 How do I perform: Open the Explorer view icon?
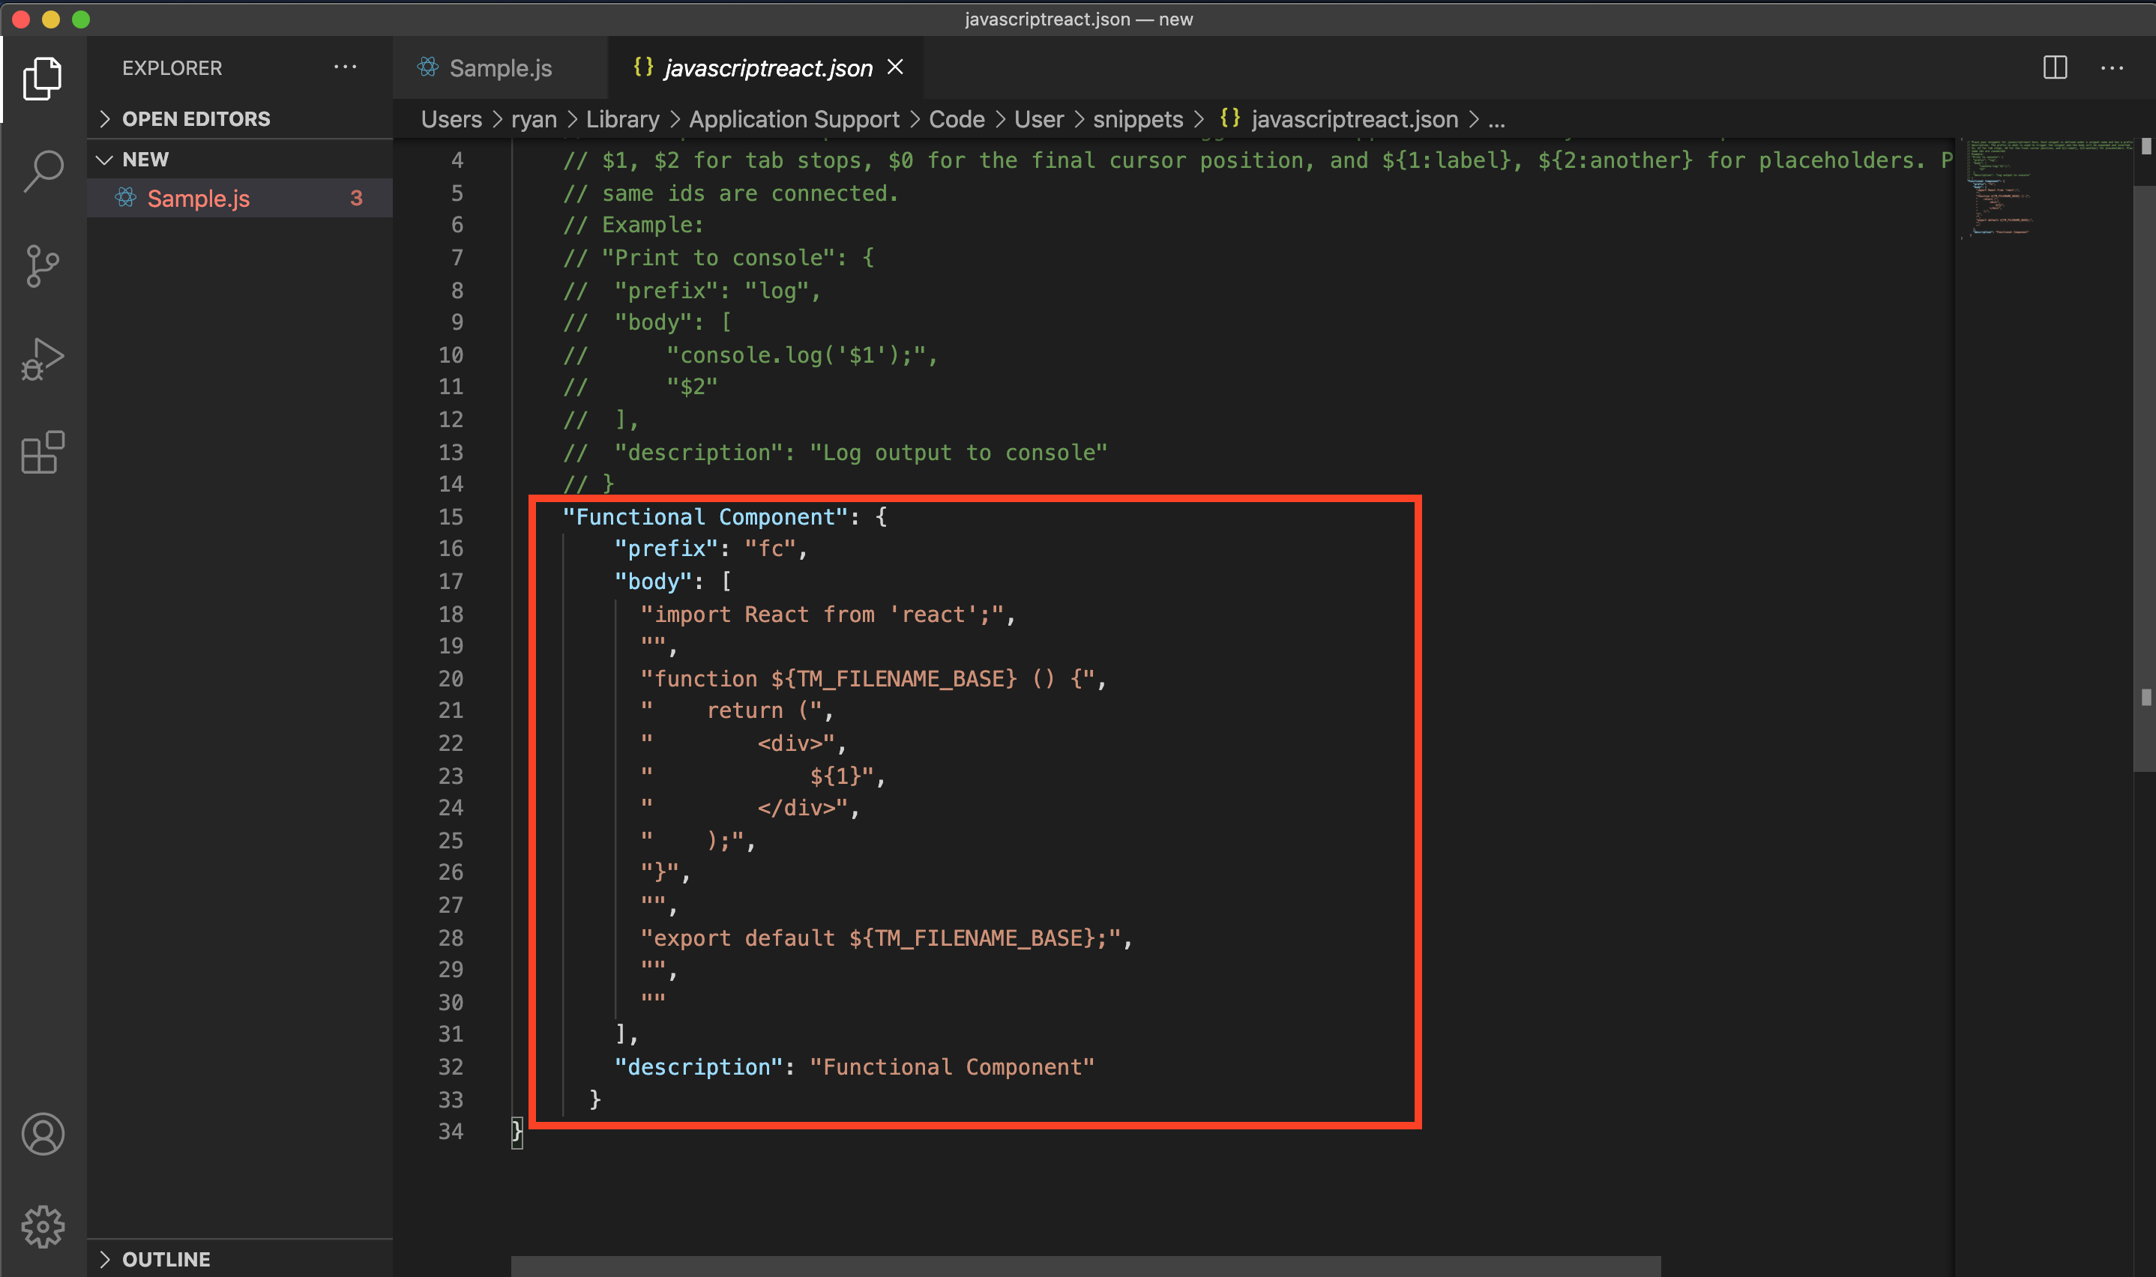pos(42,79)
